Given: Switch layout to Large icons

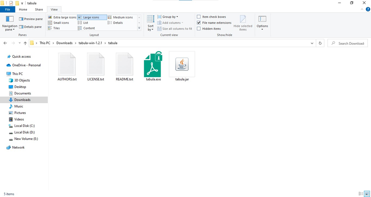Looking at the screenshot, I should [x=92, y=17].
